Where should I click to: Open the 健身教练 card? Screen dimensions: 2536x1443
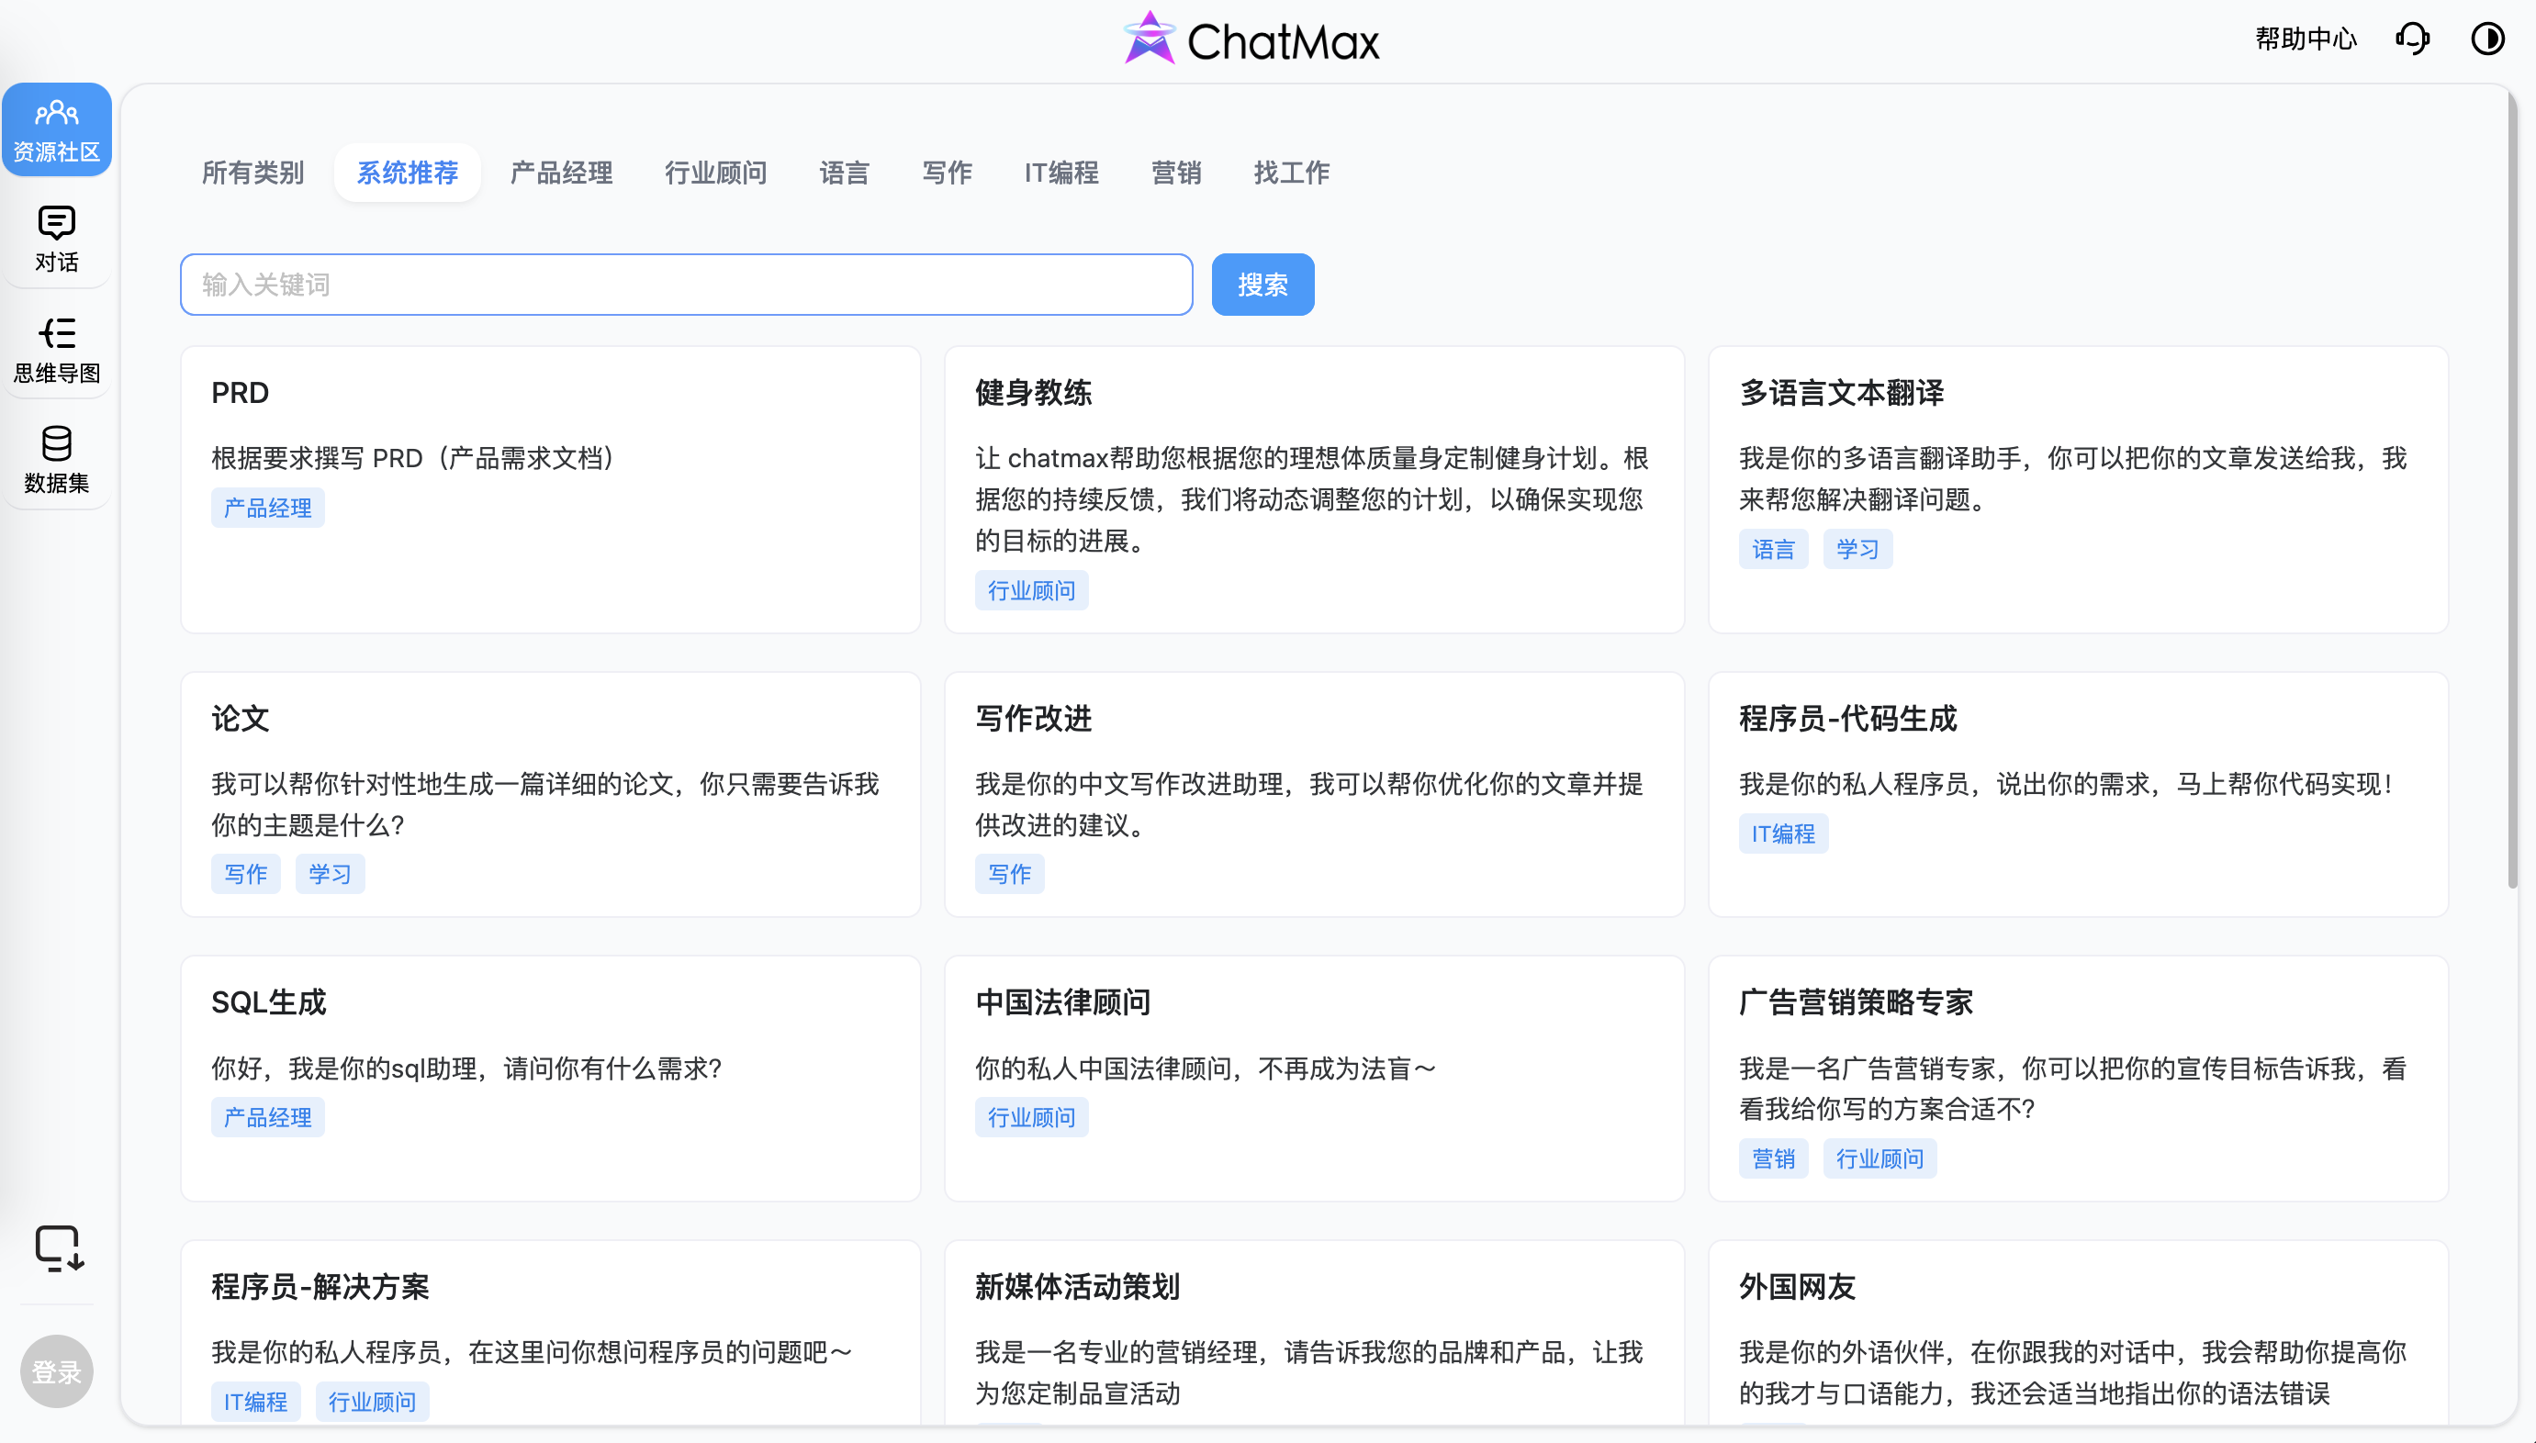(1314, 489)
